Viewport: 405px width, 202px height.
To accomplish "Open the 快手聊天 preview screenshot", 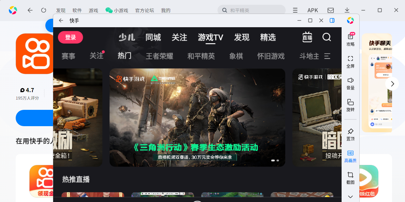I will click(x=377, y=83).
